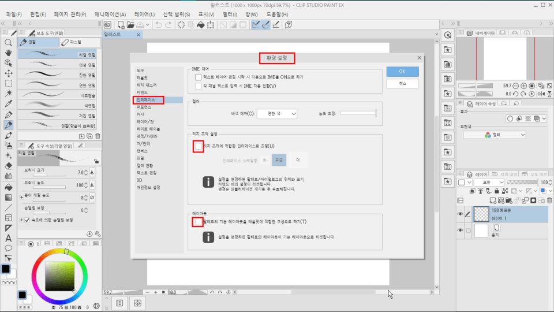Click the Quick Access magnifier icon on right dock

[x=448, y=35]
